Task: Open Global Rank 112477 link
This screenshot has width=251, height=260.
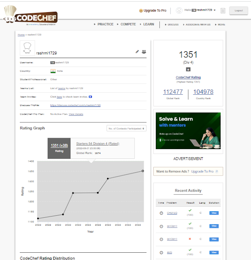Action: [x=173, y=92]
